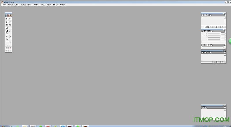Image resolution: width=231 pixels, height=127 pixels.
Task: Open the topmost right panel flyout menu arrow
Action: coord(225,15)
